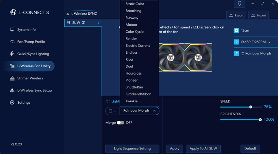The width and height of the screenshot is (278, 154).
Task: Toggle the Merge switch
Action: click(120, 123)
